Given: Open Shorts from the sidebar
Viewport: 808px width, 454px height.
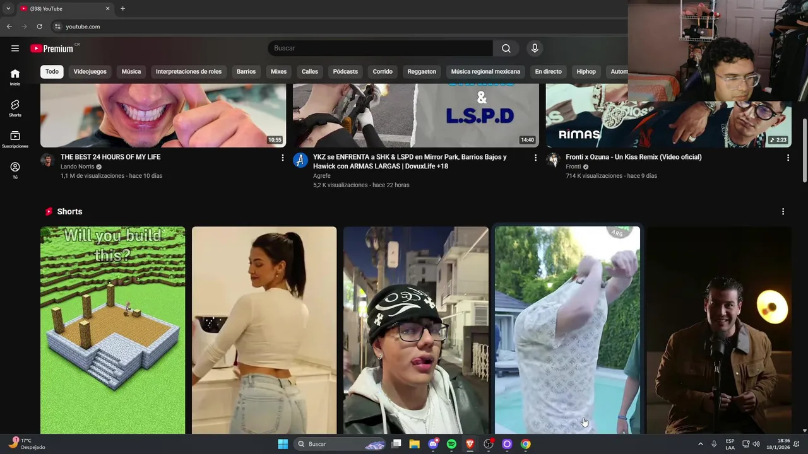Looking at the screenshot, I should tap(15, 108).
